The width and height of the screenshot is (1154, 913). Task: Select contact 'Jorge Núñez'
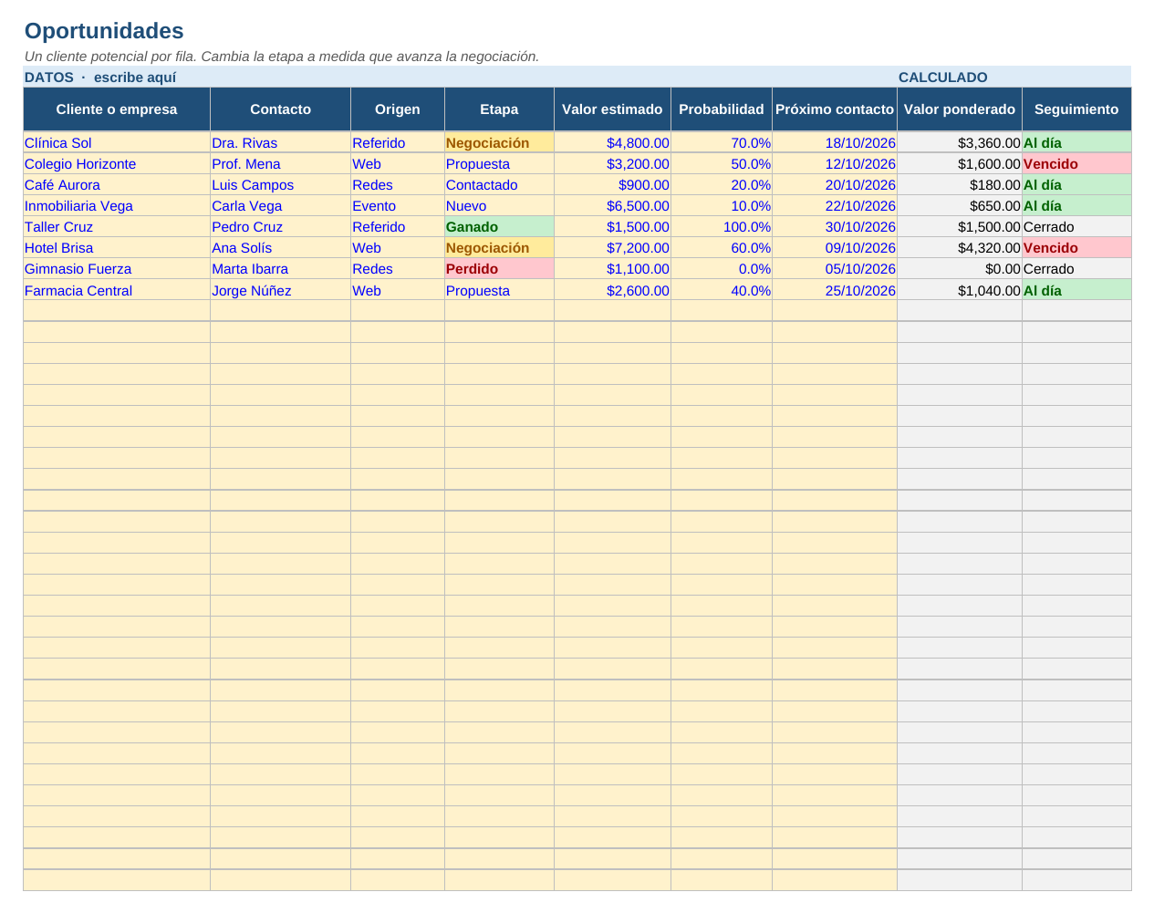pos(281,290)
